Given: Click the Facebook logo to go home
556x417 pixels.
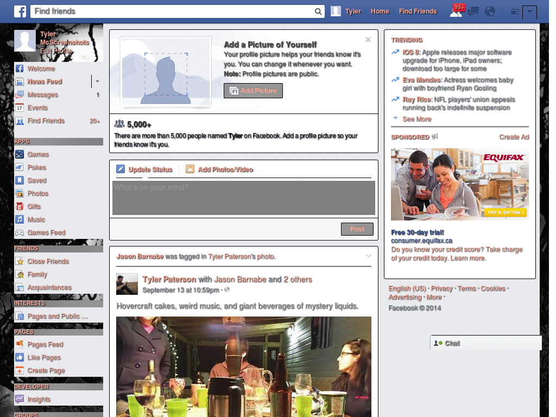Looking at the screenshot, I should click(x=20, y=11).
